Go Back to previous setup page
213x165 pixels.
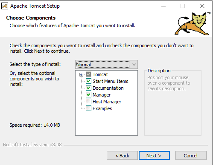[x=122, y=156]
